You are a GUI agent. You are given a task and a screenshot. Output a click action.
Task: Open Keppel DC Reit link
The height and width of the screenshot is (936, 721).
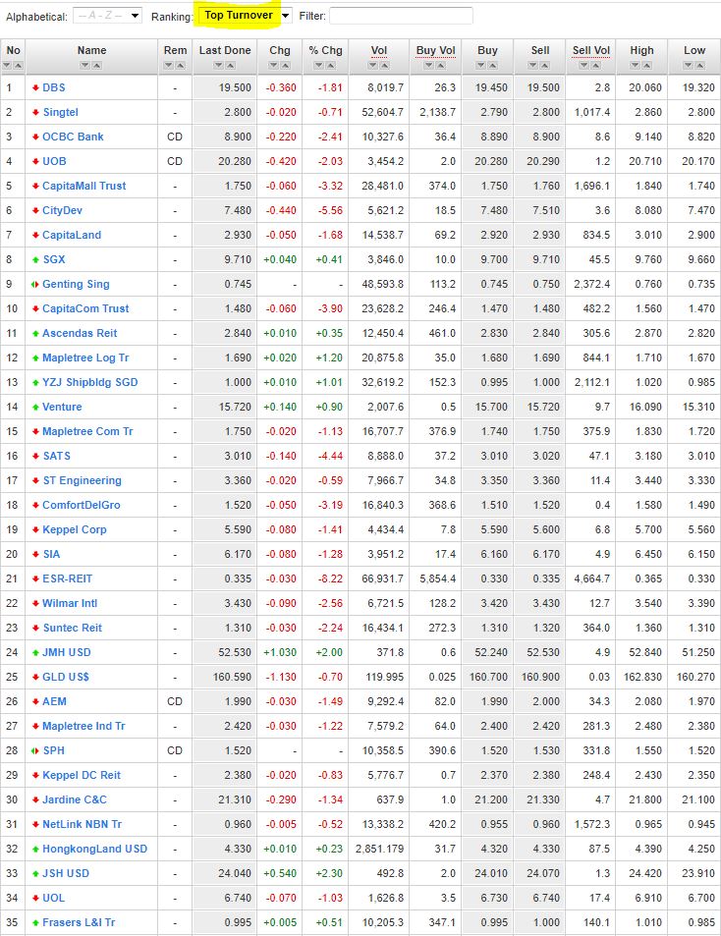(82, 775)
